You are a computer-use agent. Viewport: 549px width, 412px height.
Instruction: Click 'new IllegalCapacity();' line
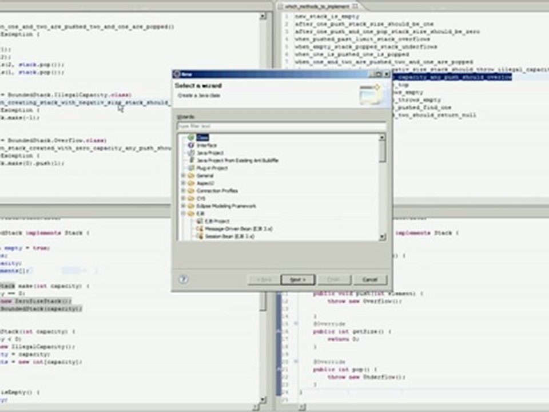tap(38, 347)
